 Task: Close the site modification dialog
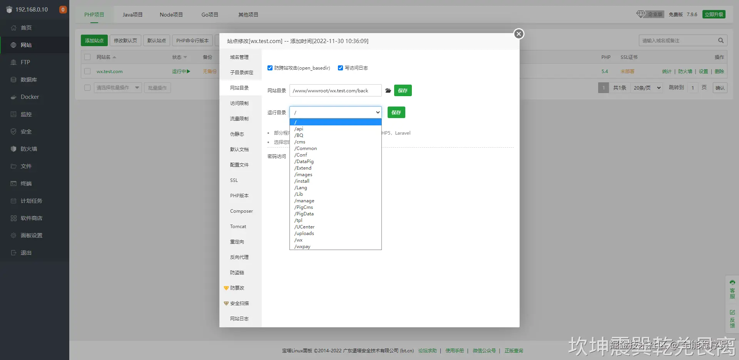tap(519, 34)
